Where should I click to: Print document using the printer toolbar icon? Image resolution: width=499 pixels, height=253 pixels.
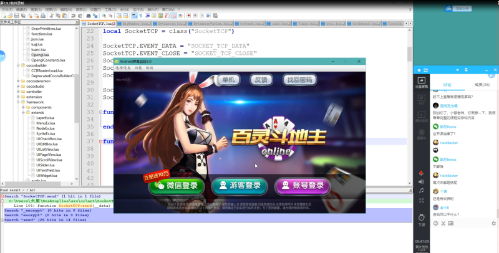tap(42, 16)
